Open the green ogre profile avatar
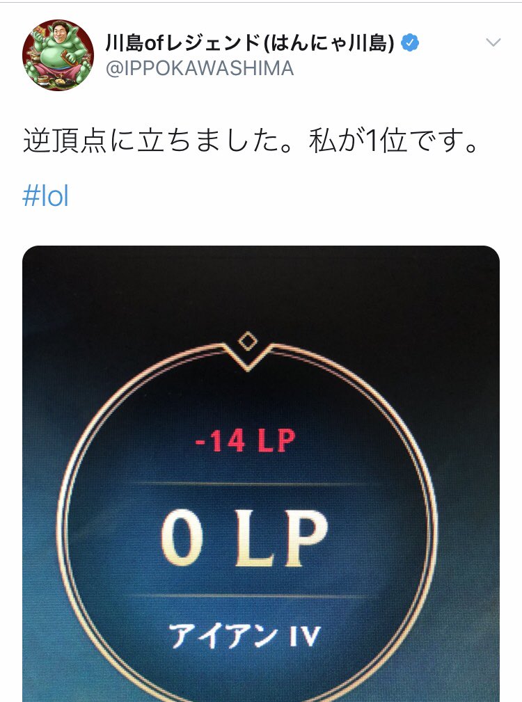Screen dimensions: 522x702 pos(58,55)
